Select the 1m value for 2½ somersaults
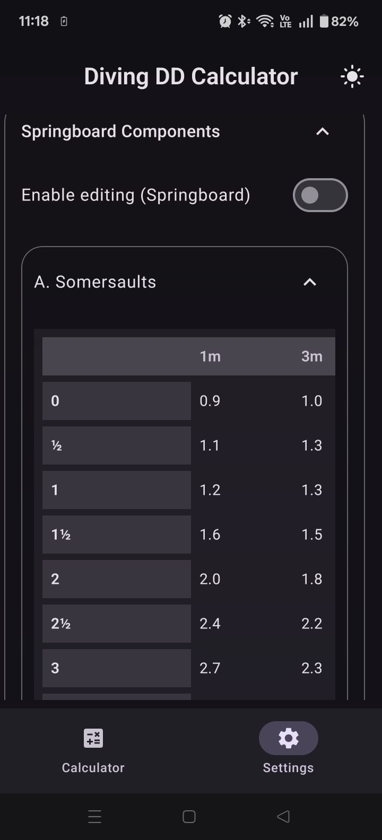The height and width of the screenshot is (840, 382). [210, 624]
